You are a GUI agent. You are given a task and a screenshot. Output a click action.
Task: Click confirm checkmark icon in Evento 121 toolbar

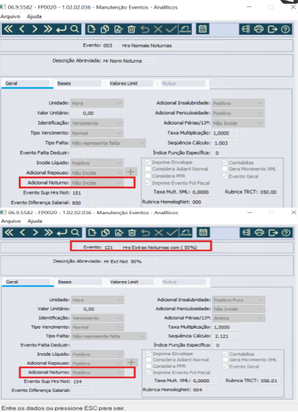coord(172,233)
